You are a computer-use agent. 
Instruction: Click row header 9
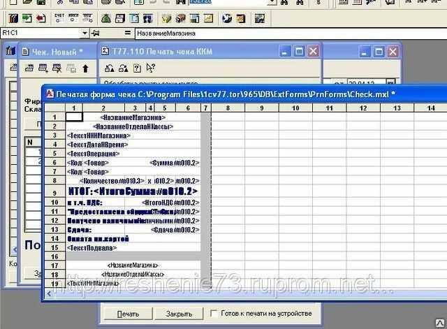(x=54, y=191)
